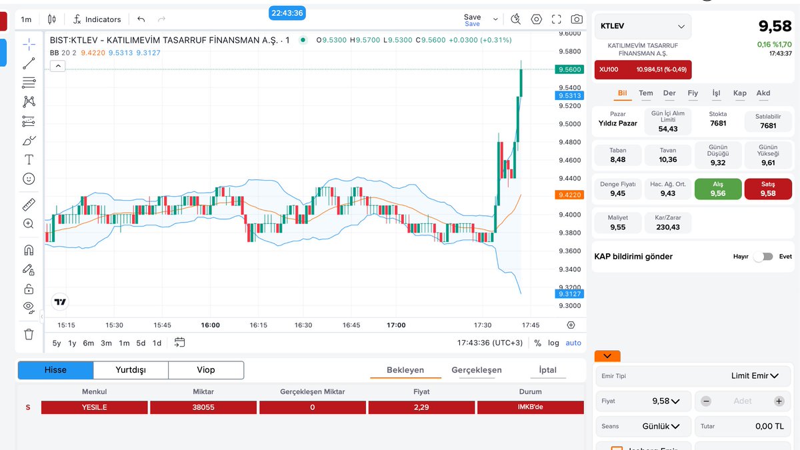Decrease Adet quantity with minus button

tap(706, 401)
